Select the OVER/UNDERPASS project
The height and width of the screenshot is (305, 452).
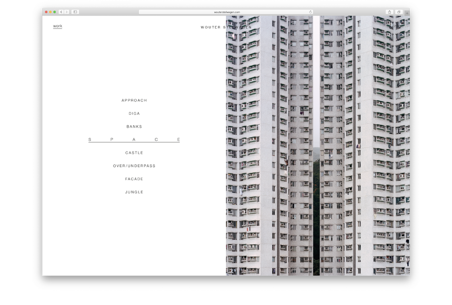pyautogui.click(x=134, y=166)
